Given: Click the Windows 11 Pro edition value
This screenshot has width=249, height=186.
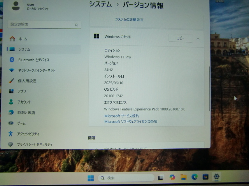Looking at the screenshot, I should point(117,57).
